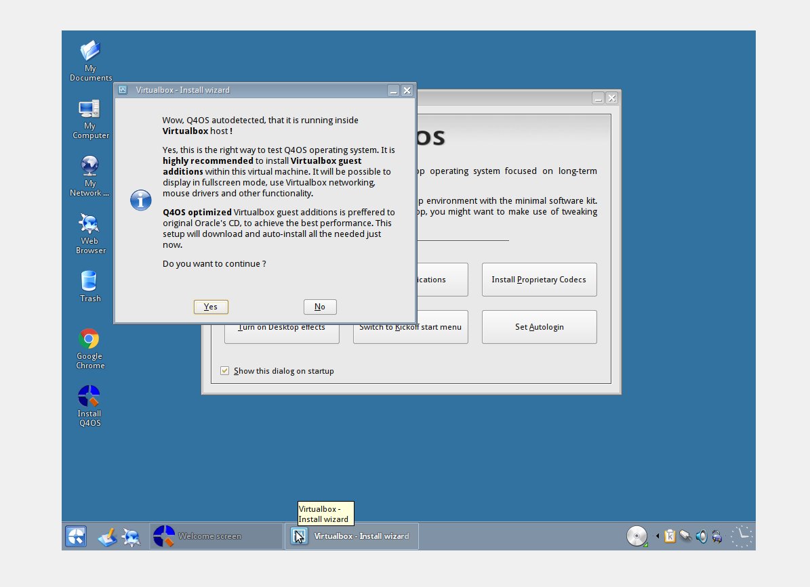Click the taskbar clock
Viewport: 810px width, 587px height.
click(742, 536)
